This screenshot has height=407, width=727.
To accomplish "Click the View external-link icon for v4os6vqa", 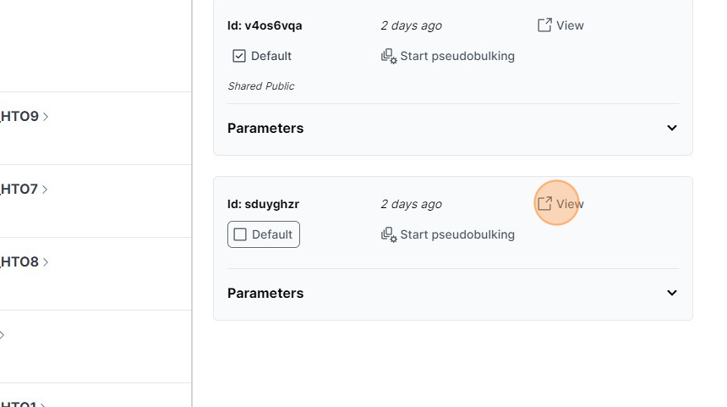I will (x=545, y=25).
